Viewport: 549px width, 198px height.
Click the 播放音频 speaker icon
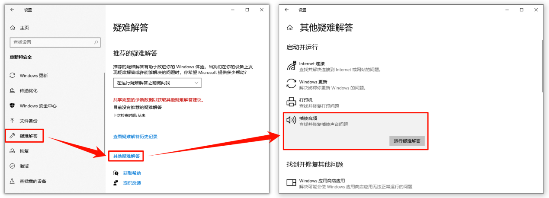(x=291, y=120)
